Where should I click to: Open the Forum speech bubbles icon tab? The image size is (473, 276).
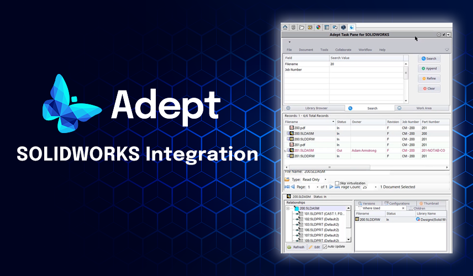[x=335, y=28]
